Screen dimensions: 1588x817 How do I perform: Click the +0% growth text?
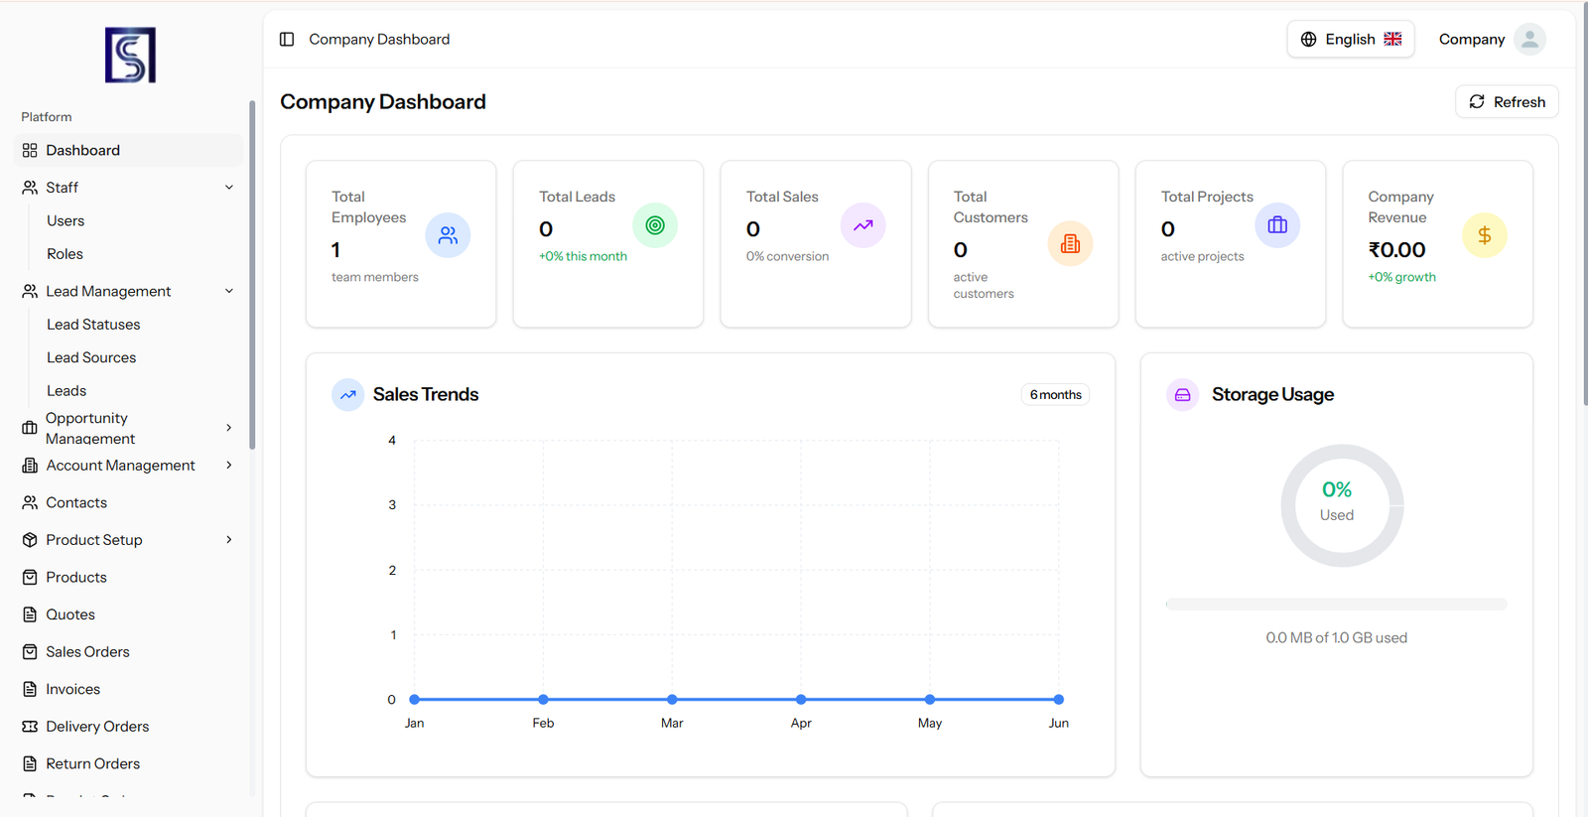1401,277
